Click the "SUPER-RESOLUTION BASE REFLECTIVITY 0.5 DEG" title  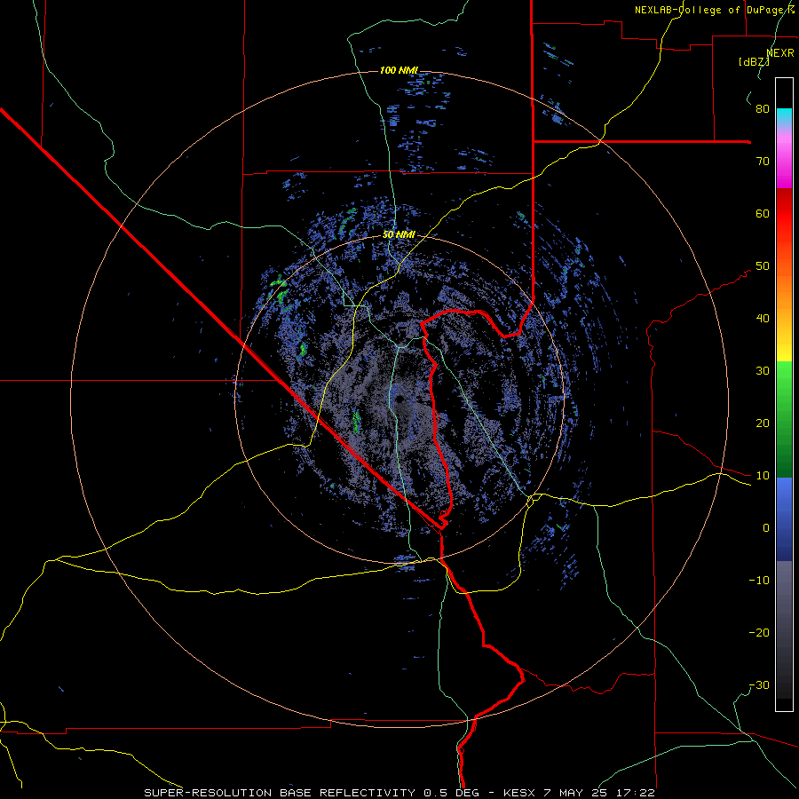pos(312,793)
